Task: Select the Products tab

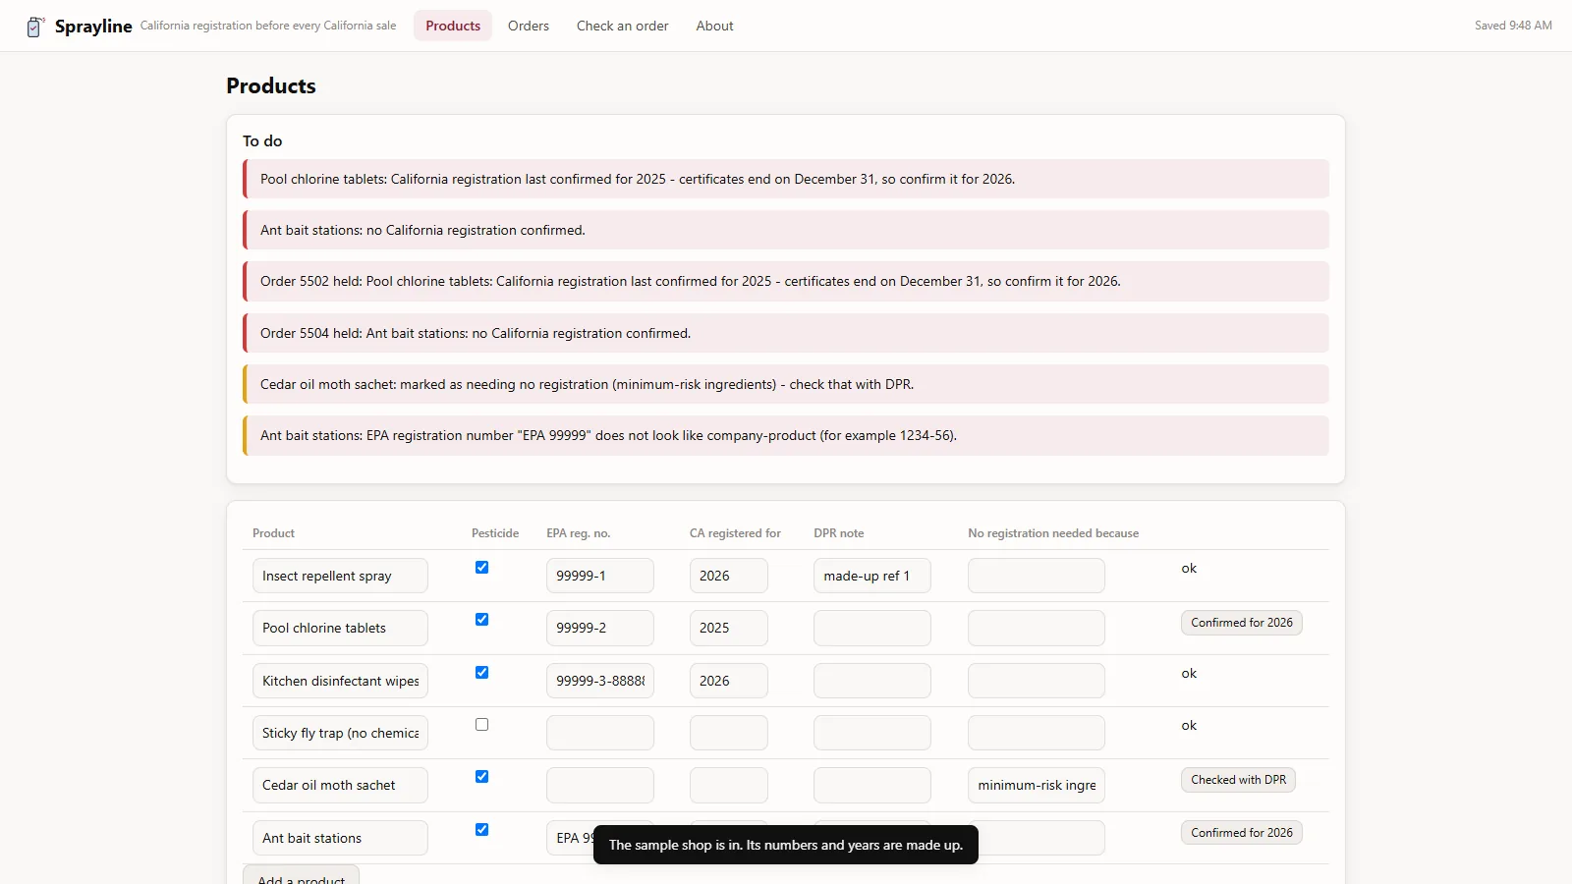Action: (453, 26)
